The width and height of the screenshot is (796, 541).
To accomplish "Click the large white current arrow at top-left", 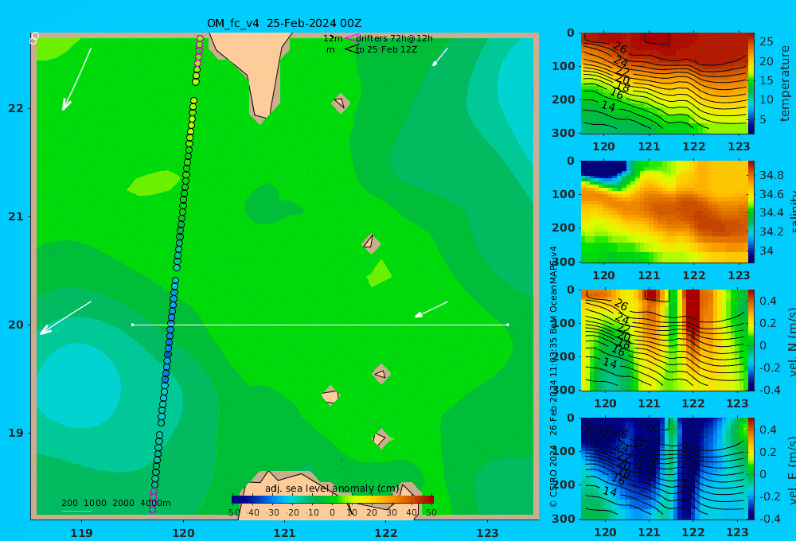I will (x=76, y=80).
